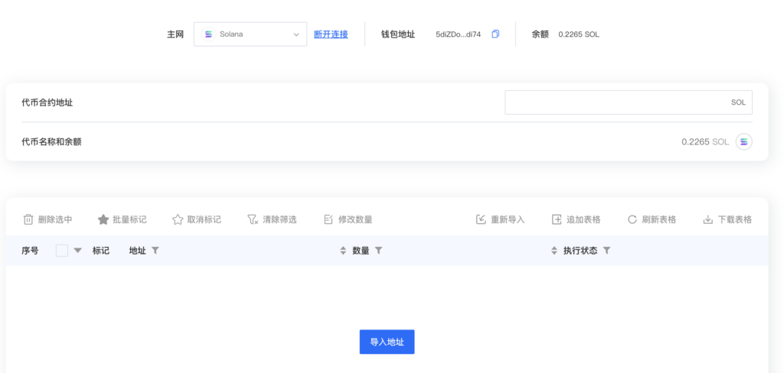Click the 重新导入 import icon

pyautogui.click(x=481, y=219)
